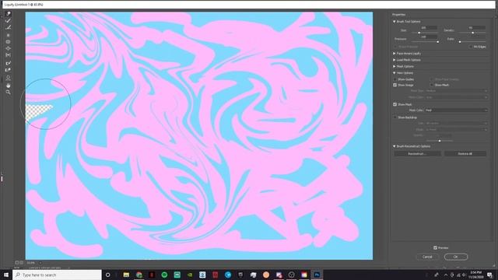Click the zoom out minus button below canvas

[17, 263]
